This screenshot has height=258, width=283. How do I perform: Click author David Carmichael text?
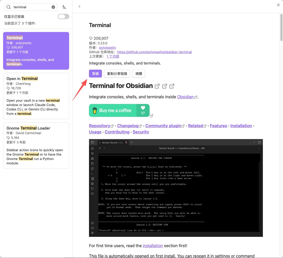point(28,133)
